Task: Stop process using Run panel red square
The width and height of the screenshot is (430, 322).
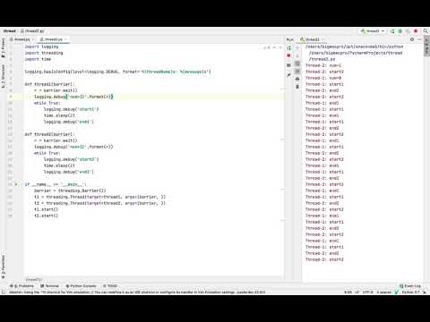Action: 288,55
